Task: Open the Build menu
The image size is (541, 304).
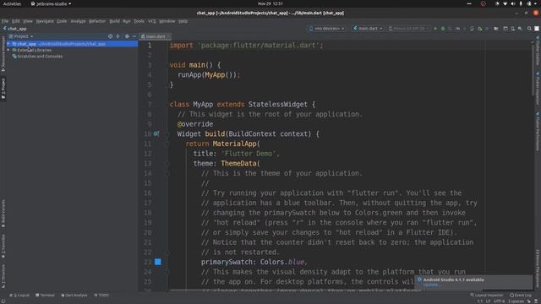Action: tap(115, 21)
